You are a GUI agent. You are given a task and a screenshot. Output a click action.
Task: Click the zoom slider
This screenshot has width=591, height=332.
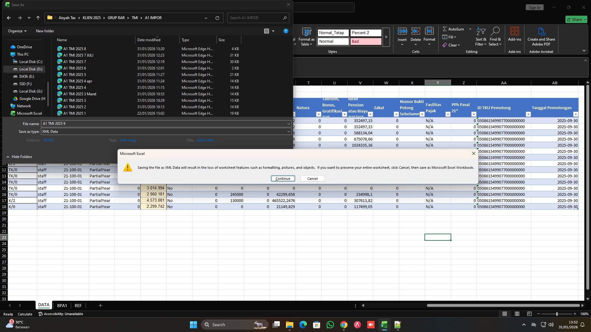click(557, 314)
